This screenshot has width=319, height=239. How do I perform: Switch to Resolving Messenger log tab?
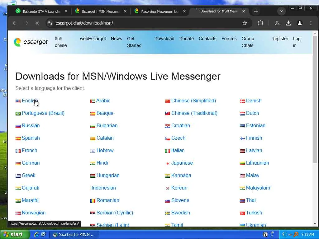[160, 12]
